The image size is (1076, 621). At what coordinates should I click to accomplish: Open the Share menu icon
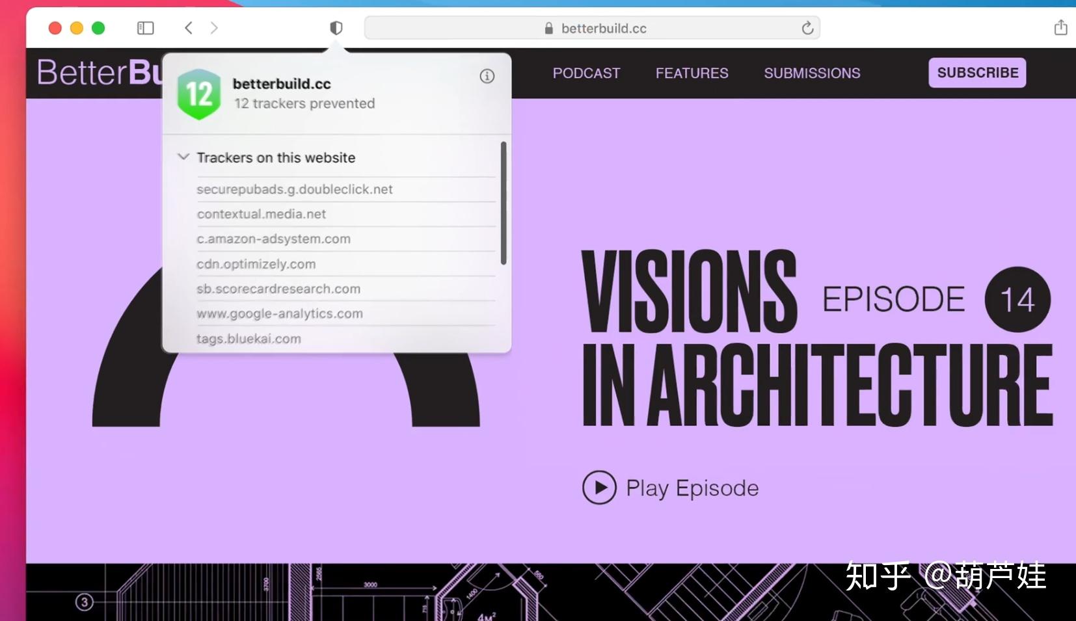1060,27
